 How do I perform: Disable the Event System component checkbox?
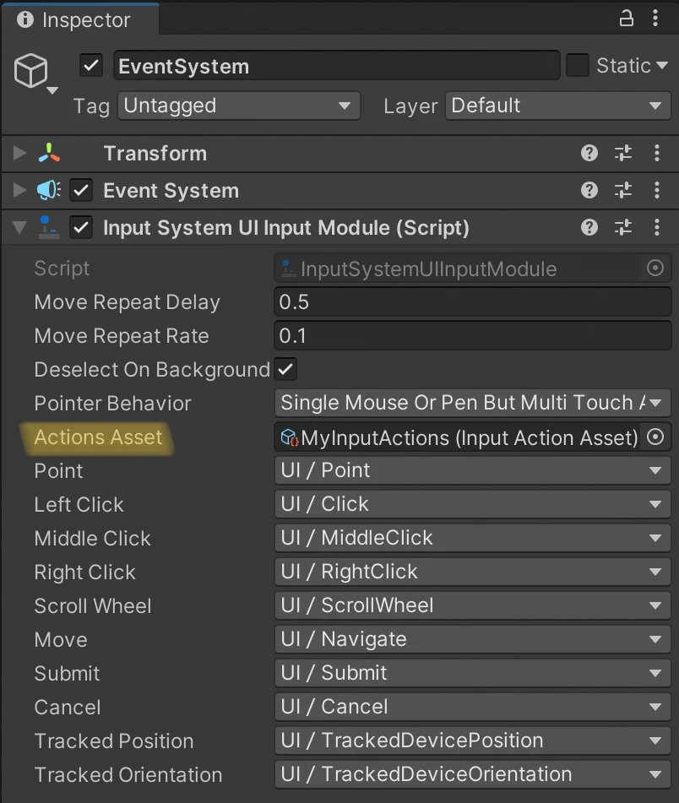[81, 191]
